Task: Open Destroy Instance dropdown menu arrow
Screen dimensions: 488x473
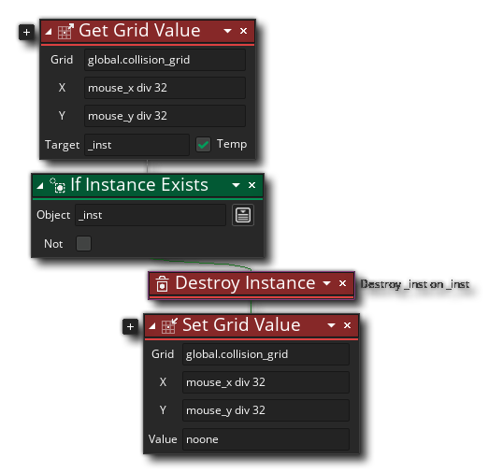Action: 326,283
